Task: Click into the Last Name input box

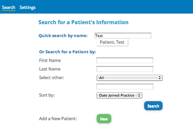Action: (x=125, y=69)
